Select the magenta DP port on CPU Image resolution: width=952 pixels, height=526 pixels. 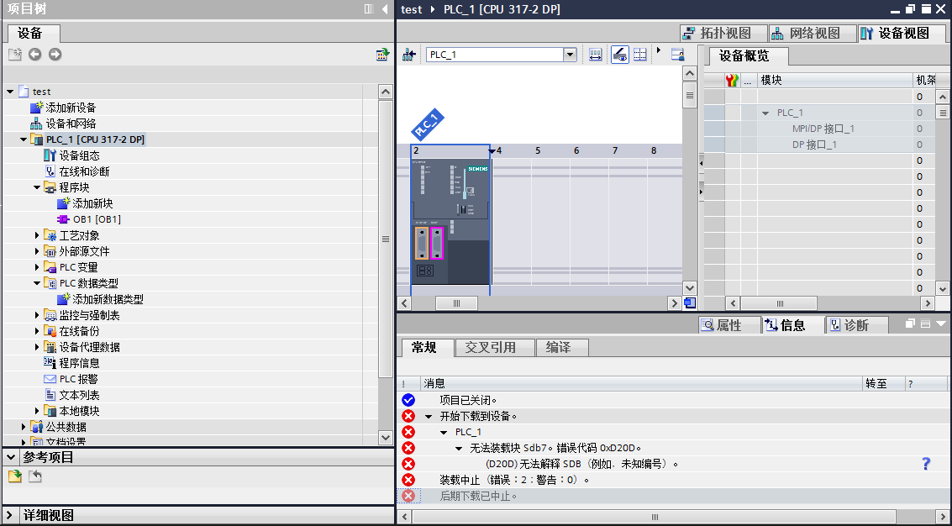point(437,243)
